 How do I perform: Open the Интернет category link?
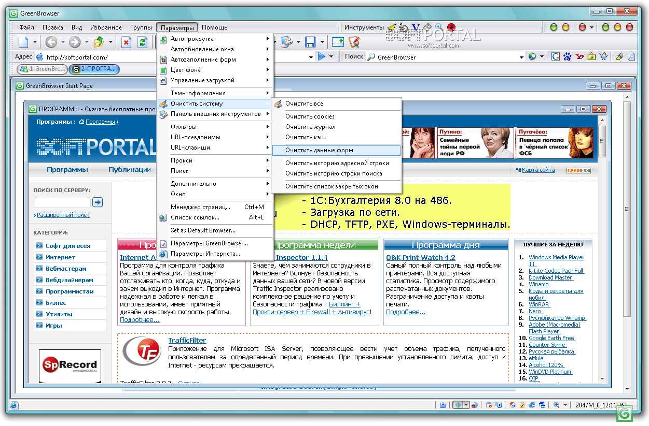coord(60,257)
